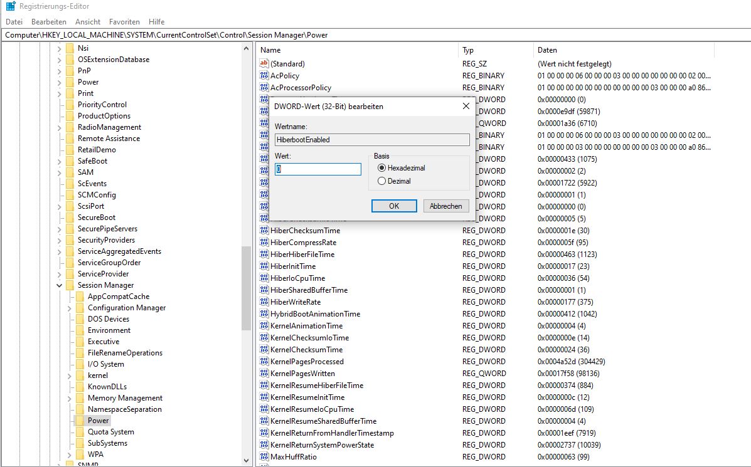
Task: Click the HiberIoCpuTime value icon
Action: pos(264,278)
